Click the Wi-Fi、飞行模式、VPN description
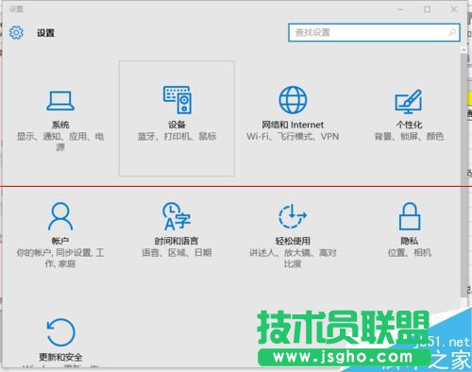472x372 pixels. pos(293,136)
